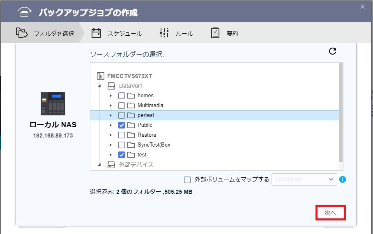This screenshot has height=234, width=373.
Task: Select the pertest folder row
Action: point(214,115)
